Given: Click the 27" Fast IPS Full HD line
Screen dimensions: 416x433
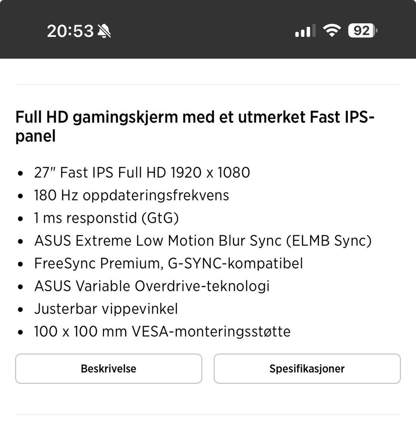Looking at the screenshot, I should (x=142, y=173).
